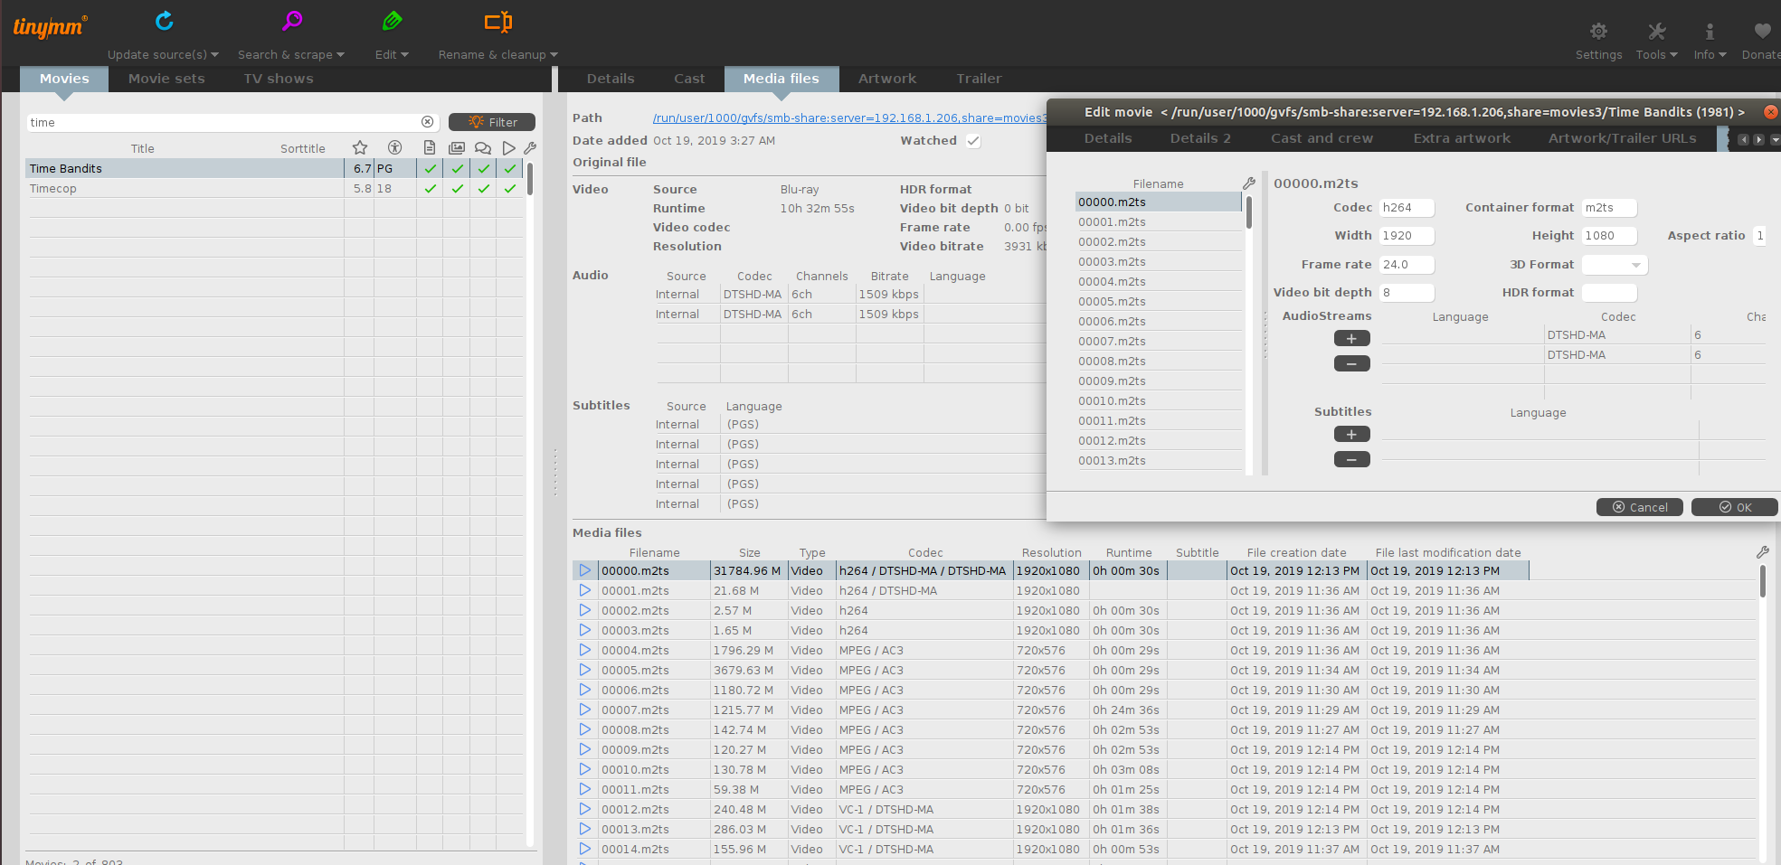Open Extra artwork tab in dialog

(x=1462, y=138)
